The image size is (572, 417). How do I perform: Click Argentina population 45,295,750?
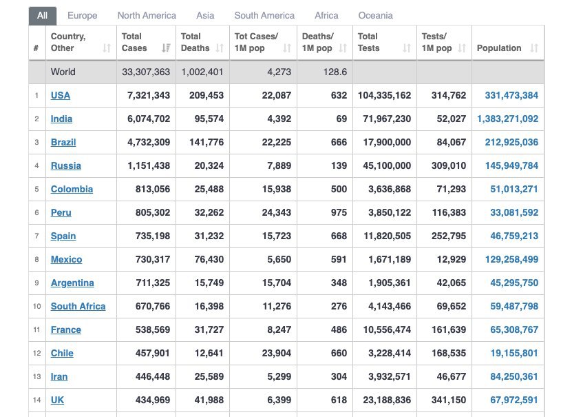(514, 283)
